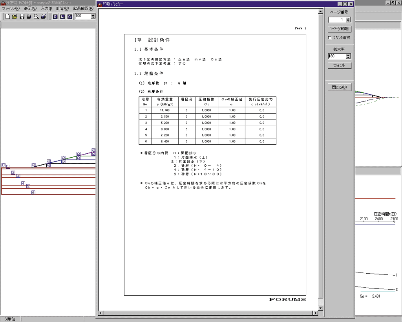Click the L button in the toolbar
Screen dimensions: 402x322
click(62, 16)
